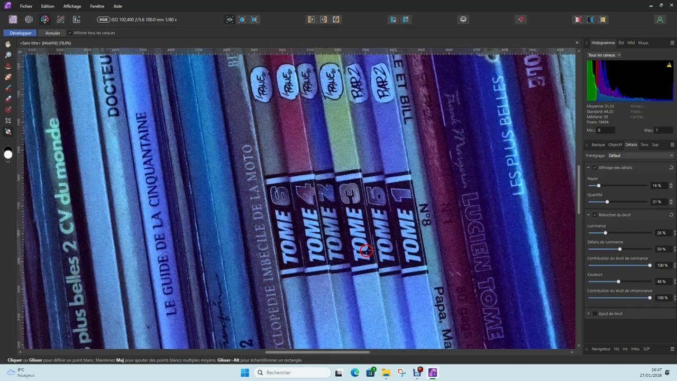This screenshot has width=677, height=381.
Task: Select the Crop tool
Action: (8, 121)
